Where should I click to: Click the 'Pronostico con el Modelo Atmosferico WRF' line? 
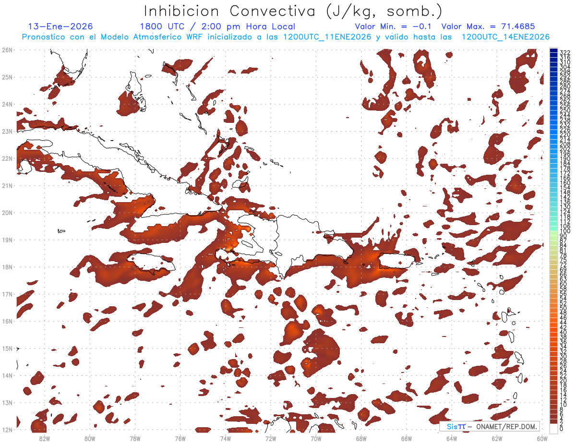click(286, 36)
